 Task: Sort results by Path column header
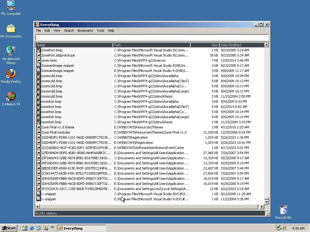coord(151,45)
